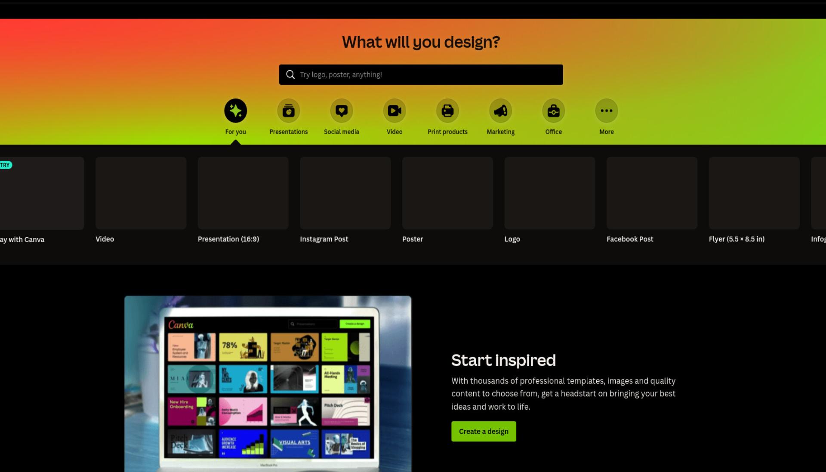Click the Marketing label
Screen dimensions: 826x472
tap(500, 132)
